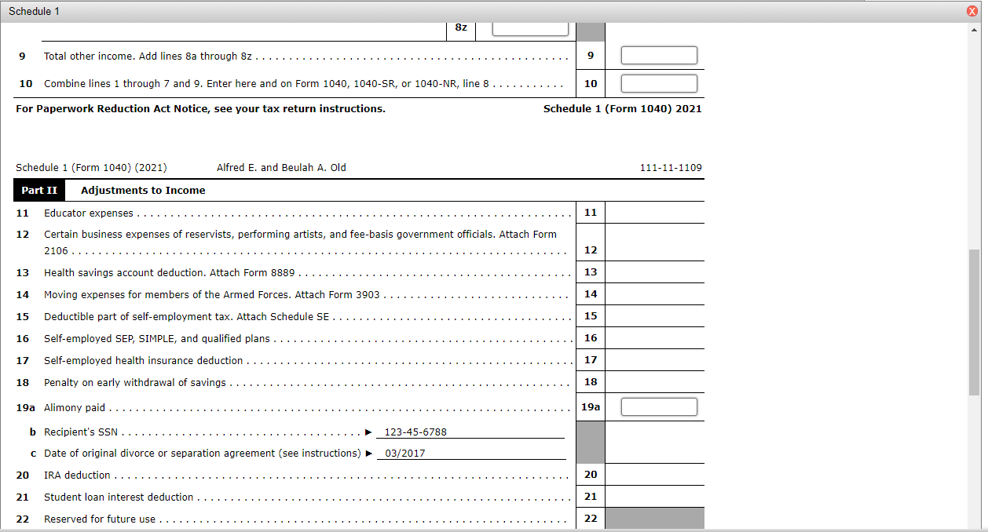The width and height of the screenshot is (988, 532).
Task: Click the self-employed health insurance line 17 cell
Action: click(654, 359)
